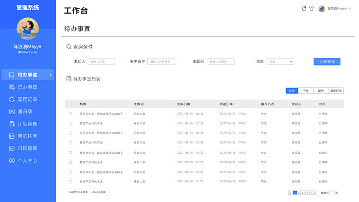The image size is (359, 202).
Task: Go to 流程记录 in the sidebar
Action: [27, 99]
